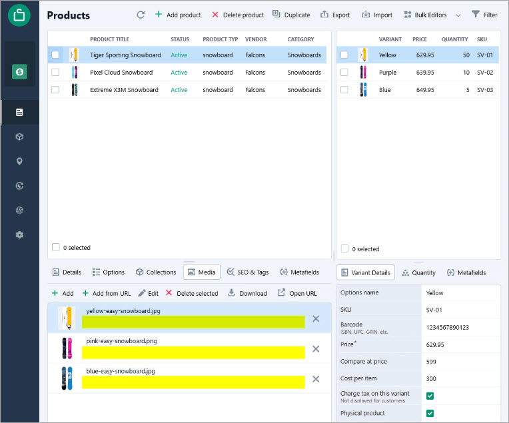Image resolution: width=509 pixels, height=423 pixels.
Task: Open the settings gear sidebar icon
Action: (x=19, y=234)
